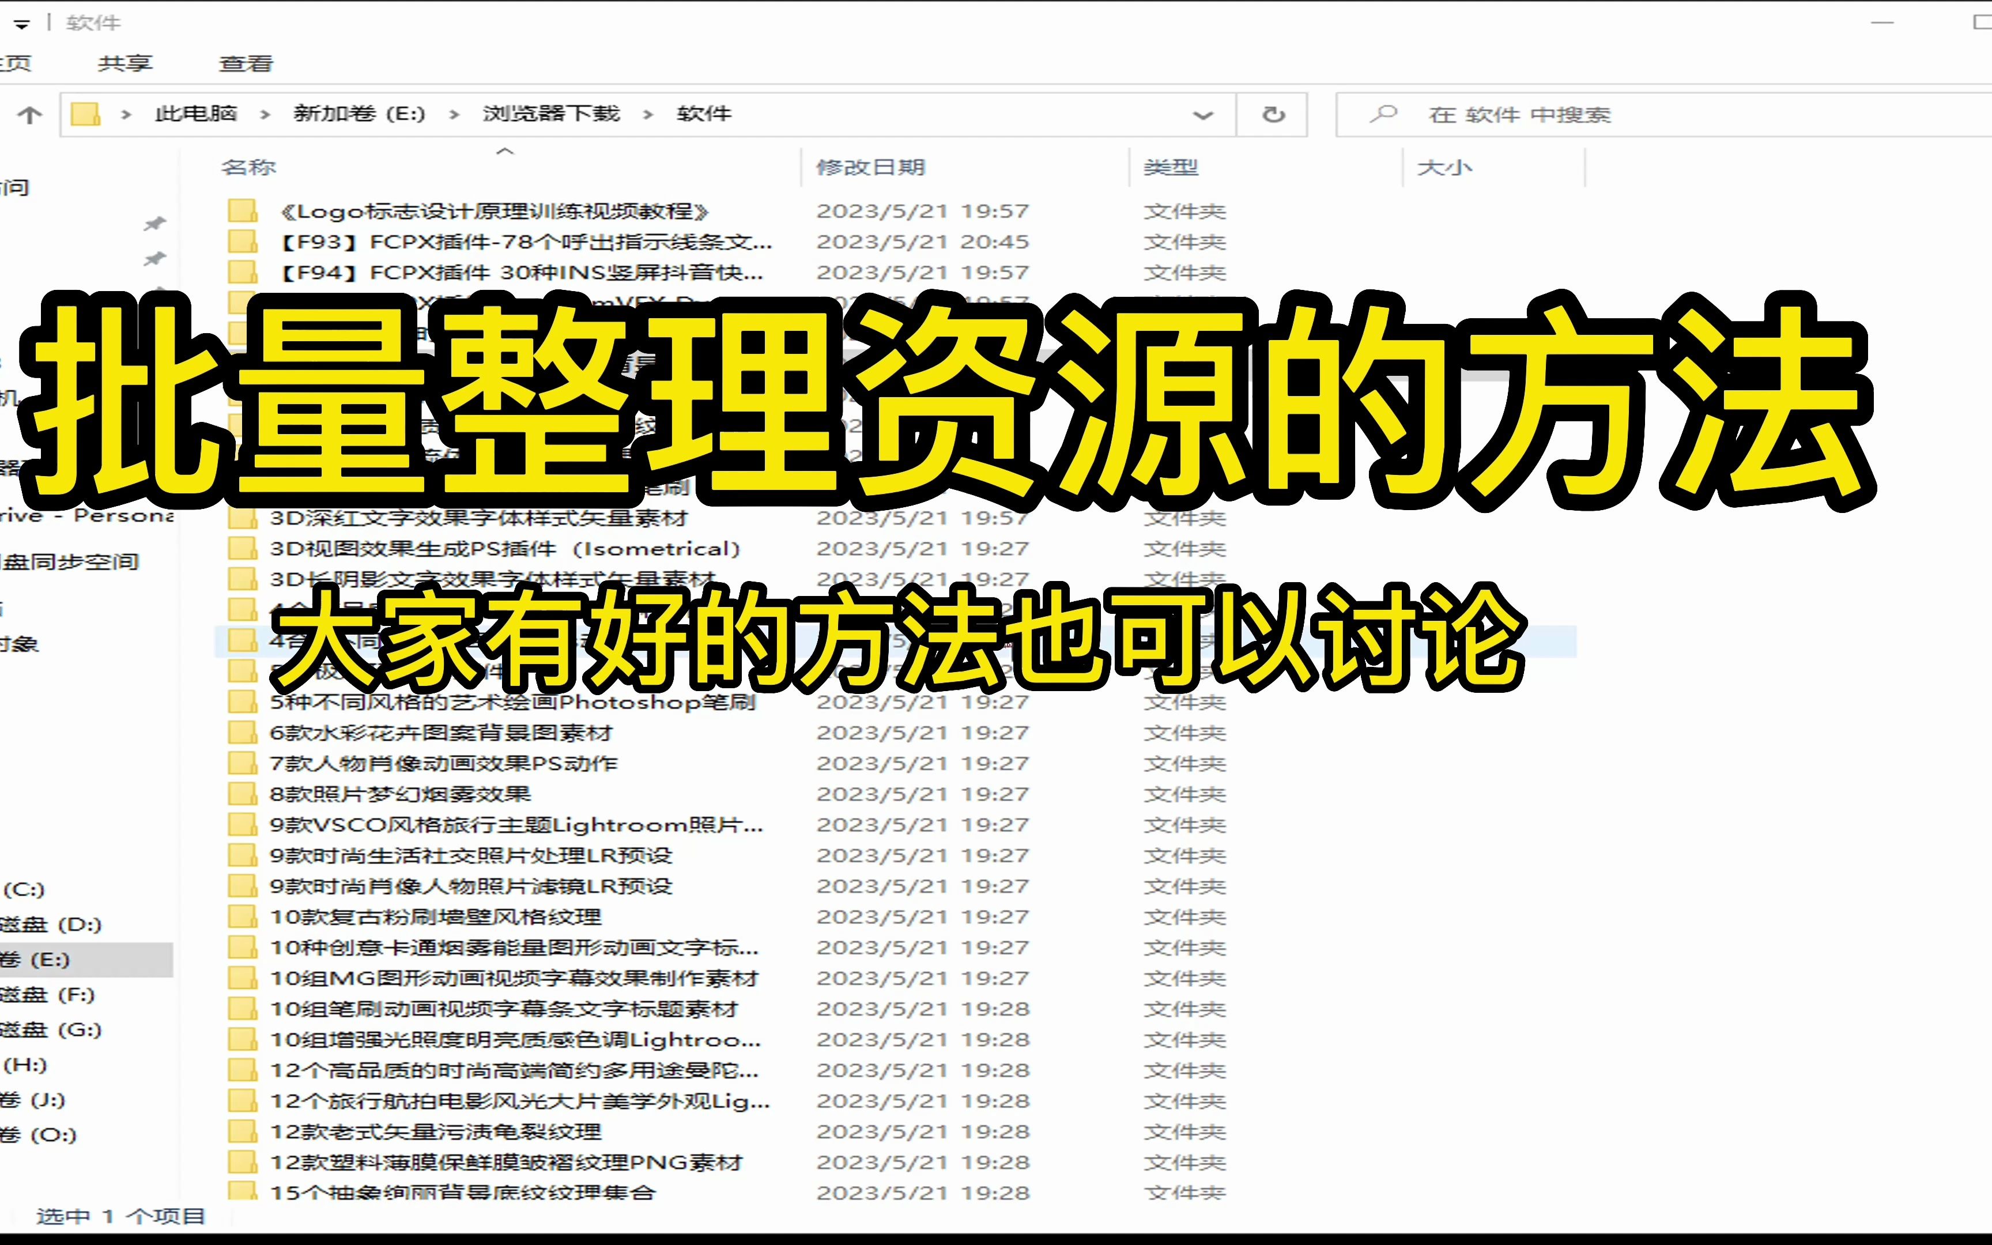Image resolution: width=1992 pixels, height=1245 pixels.
Task: Select folder 《Logo标志设计原理训练视频教程》
Action: tap(495, 212)
